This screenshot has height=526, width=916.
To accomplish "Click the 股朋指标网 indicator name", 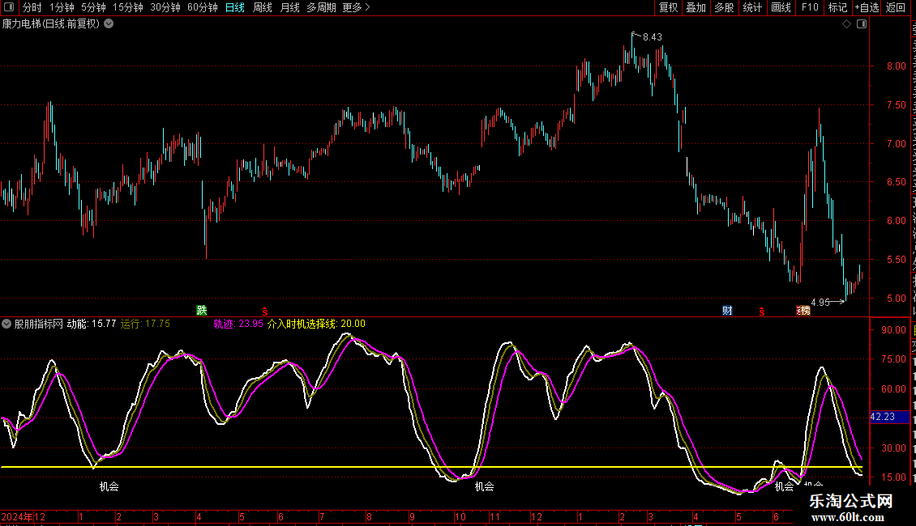I will tap(39, 324).
